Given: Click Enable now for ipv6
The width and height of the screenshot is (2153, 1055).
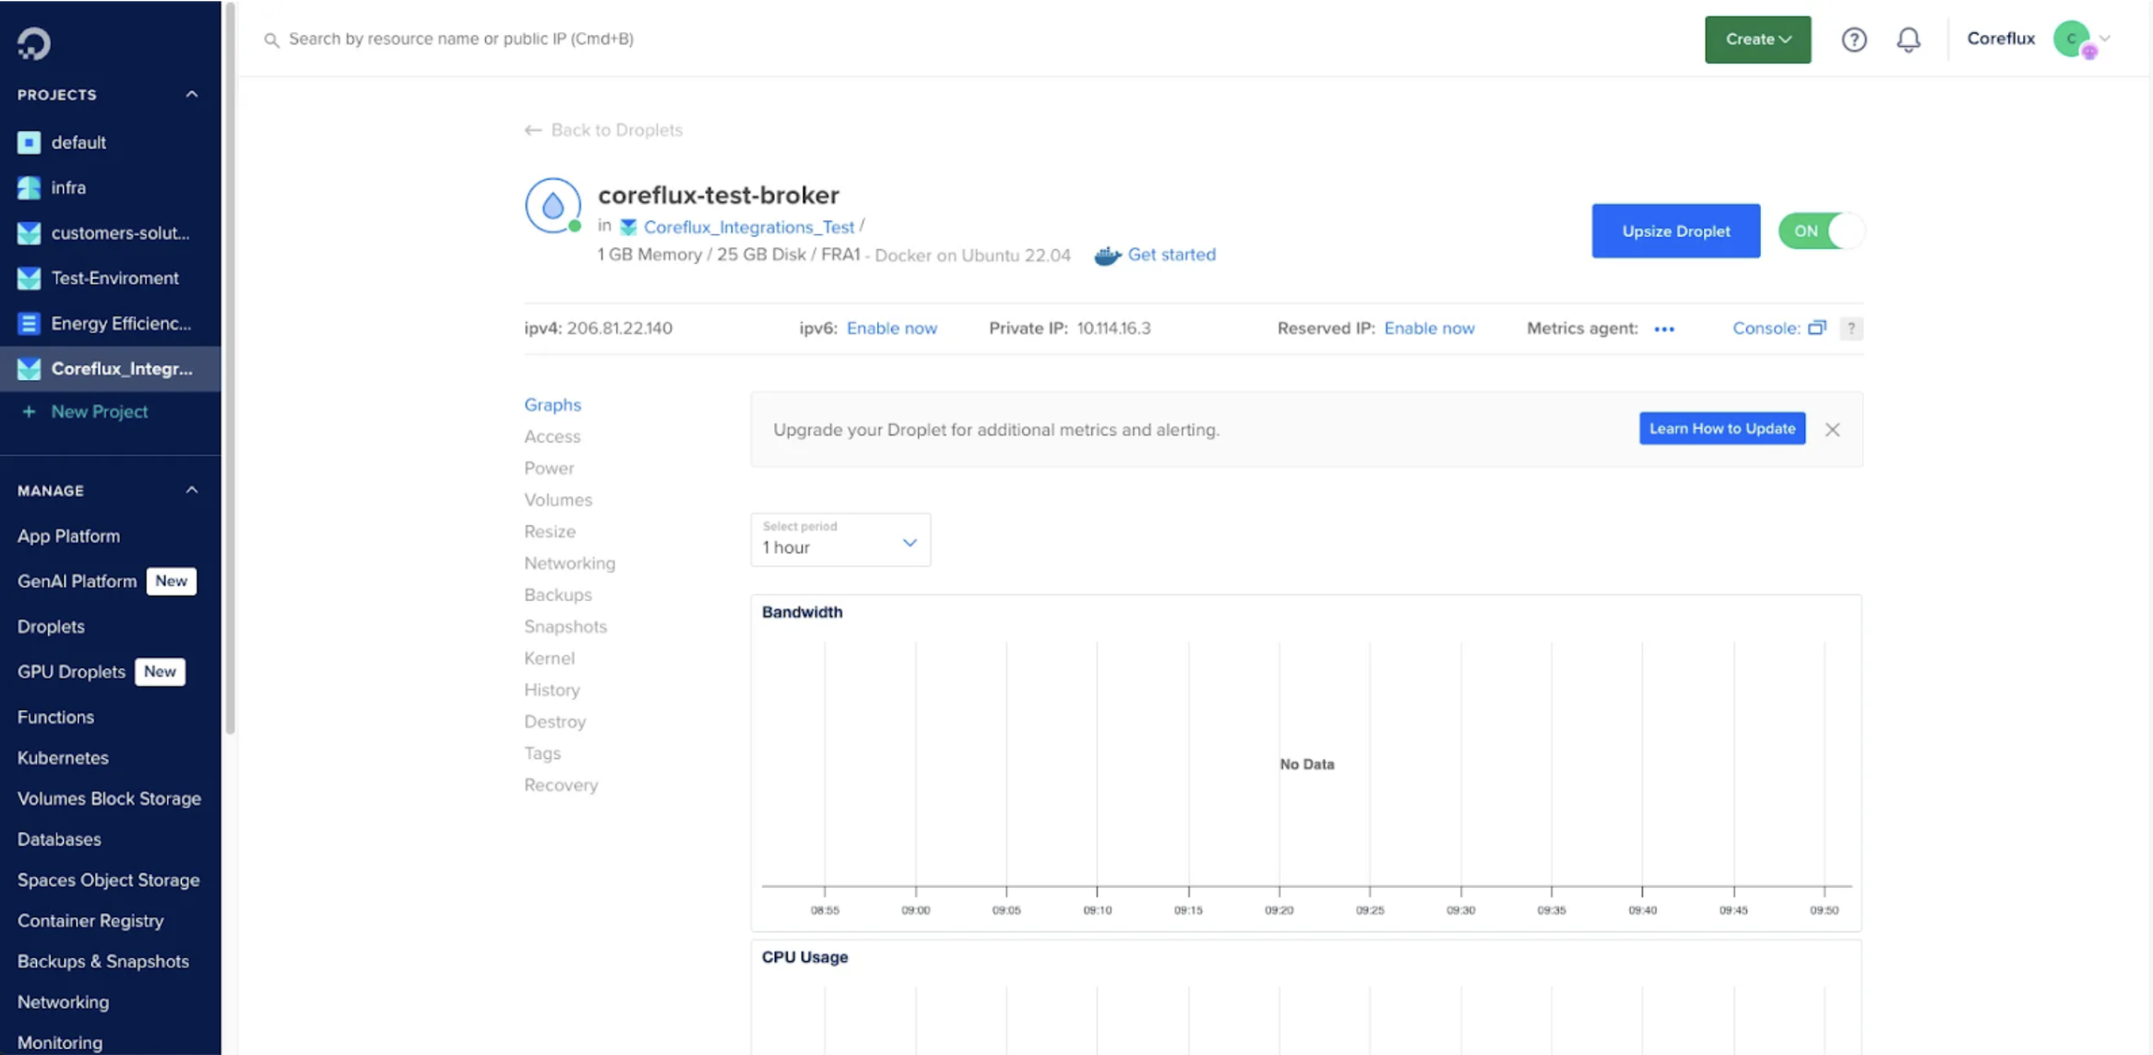Looking at the screenshot, I should click(891, 327).
